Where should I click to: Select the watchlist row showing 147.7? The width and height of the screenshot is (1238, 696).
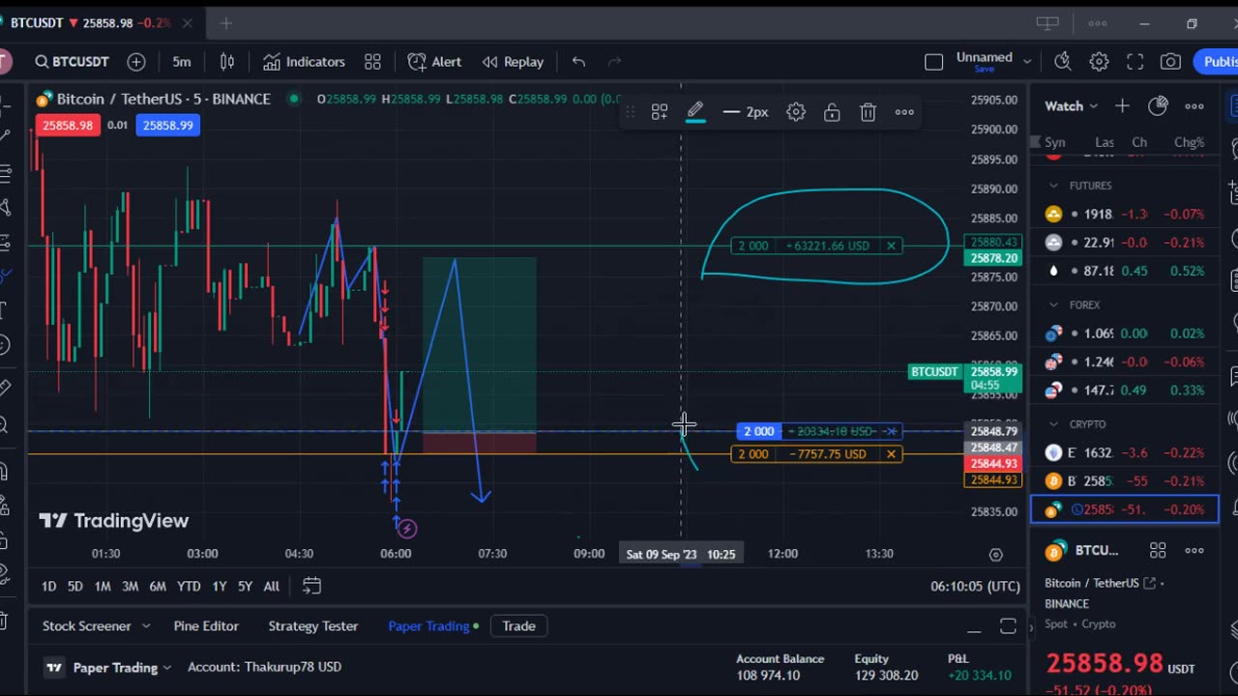pyautogui.click(x=1125, y=391)
